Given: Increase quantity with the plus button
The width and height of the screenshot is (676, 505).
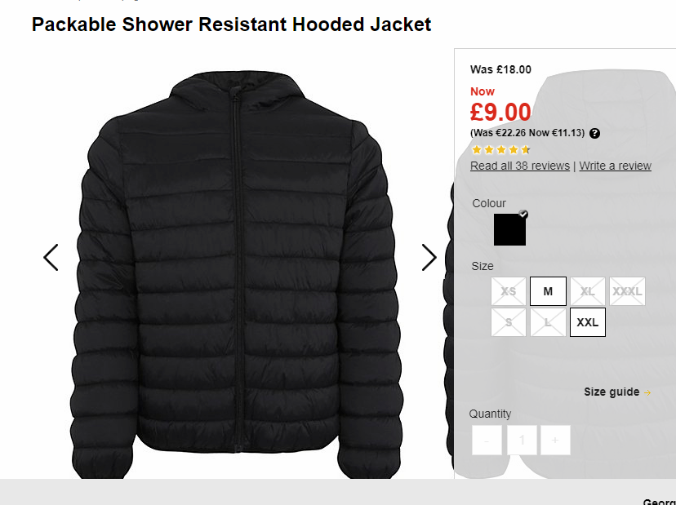Looking at the screenshot, I should [555, 440].
